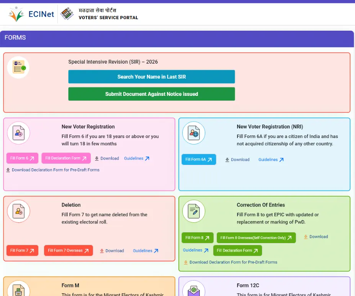Click the Form M ballot icon

click(18, 290)
